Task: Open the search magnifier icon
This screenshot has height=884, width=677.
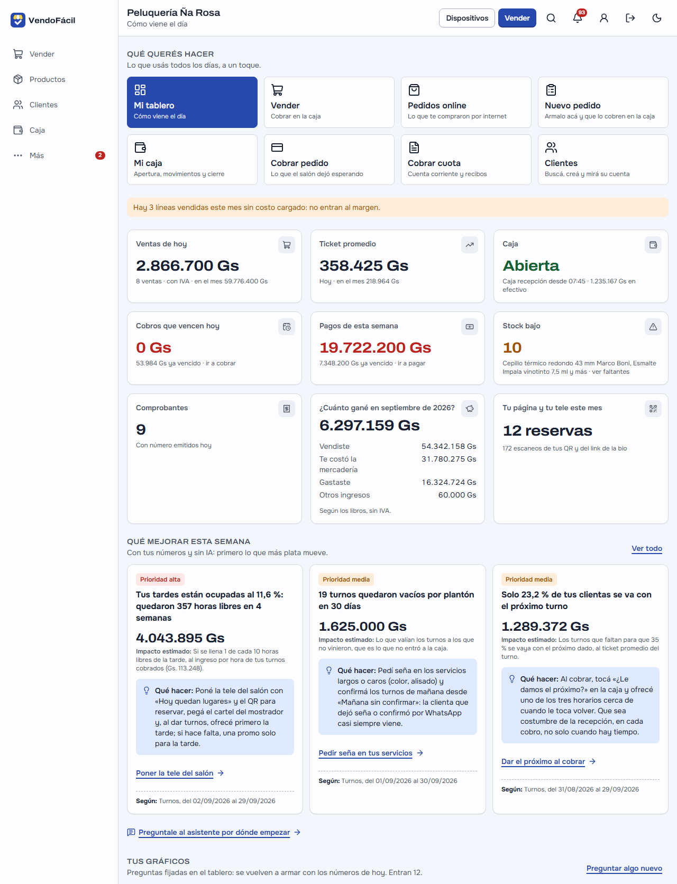Action: pyautogui.click(x=551, y=18)
